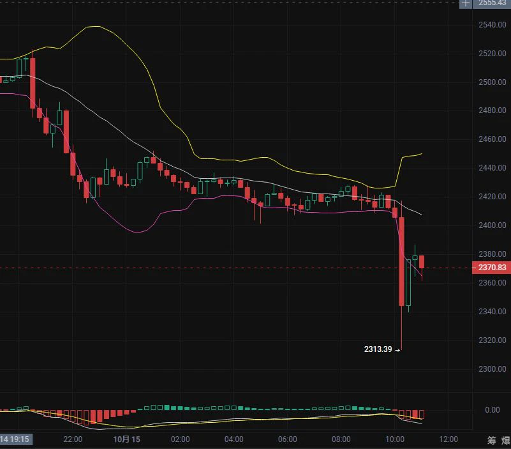Toggle the 筹 chip distribution button
This screenshot has height=449, width=511.
(492, 440)
